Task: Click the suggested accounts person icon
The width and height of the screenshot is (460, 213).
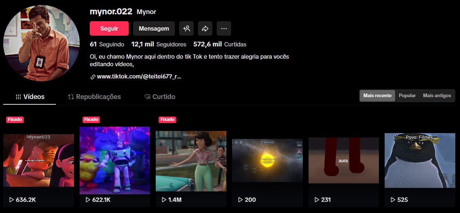Action: tap(186, 28)
